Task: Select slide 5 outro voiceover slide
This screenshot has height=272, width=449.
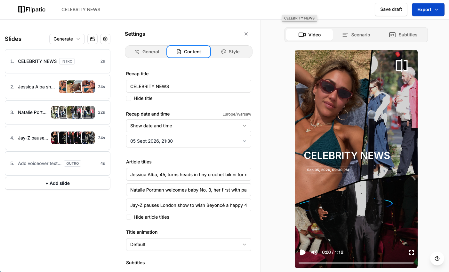Action: pos(58,163)
